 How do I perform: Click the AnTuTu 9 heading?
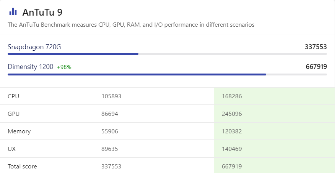[42, 12]
